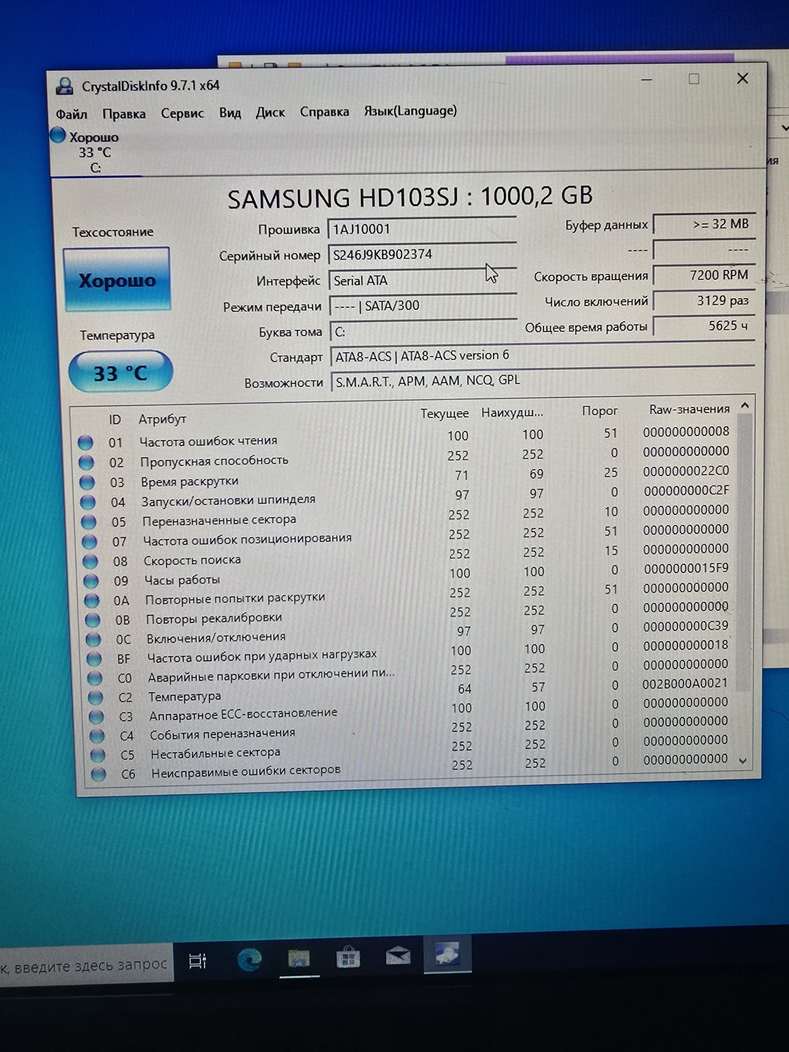Click status dot for Пропускная способность row
The width and height of the screenshot is (789, 1052).
[x=86, y=462]
